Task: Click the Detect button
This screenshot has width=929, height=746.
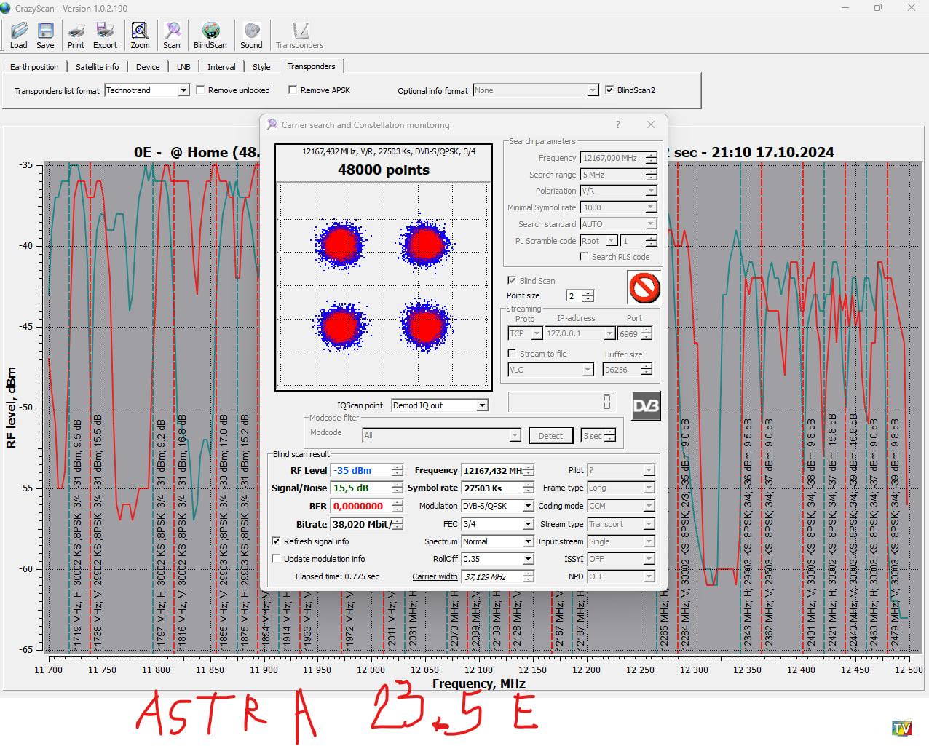Action: click(x=550, y=435)
